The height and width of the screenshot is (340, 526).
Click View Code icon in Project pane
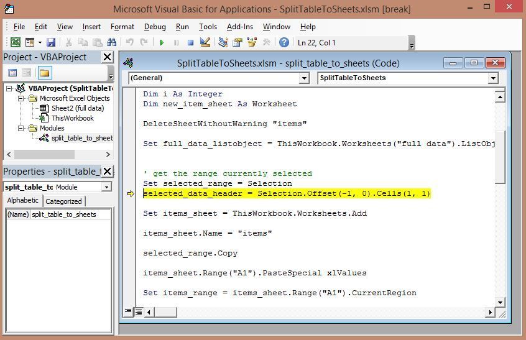pos(12,73)
